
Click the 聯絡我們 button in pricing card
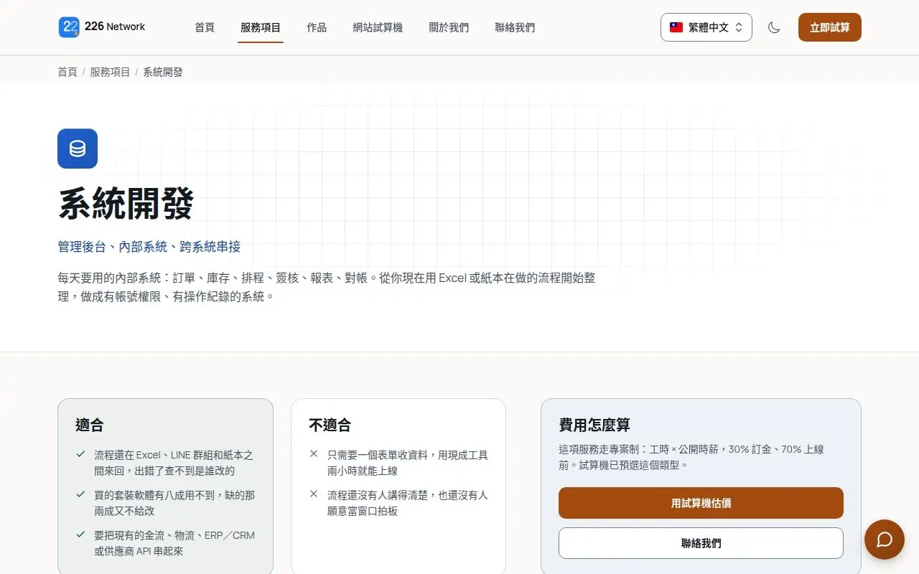click(701, 543)
